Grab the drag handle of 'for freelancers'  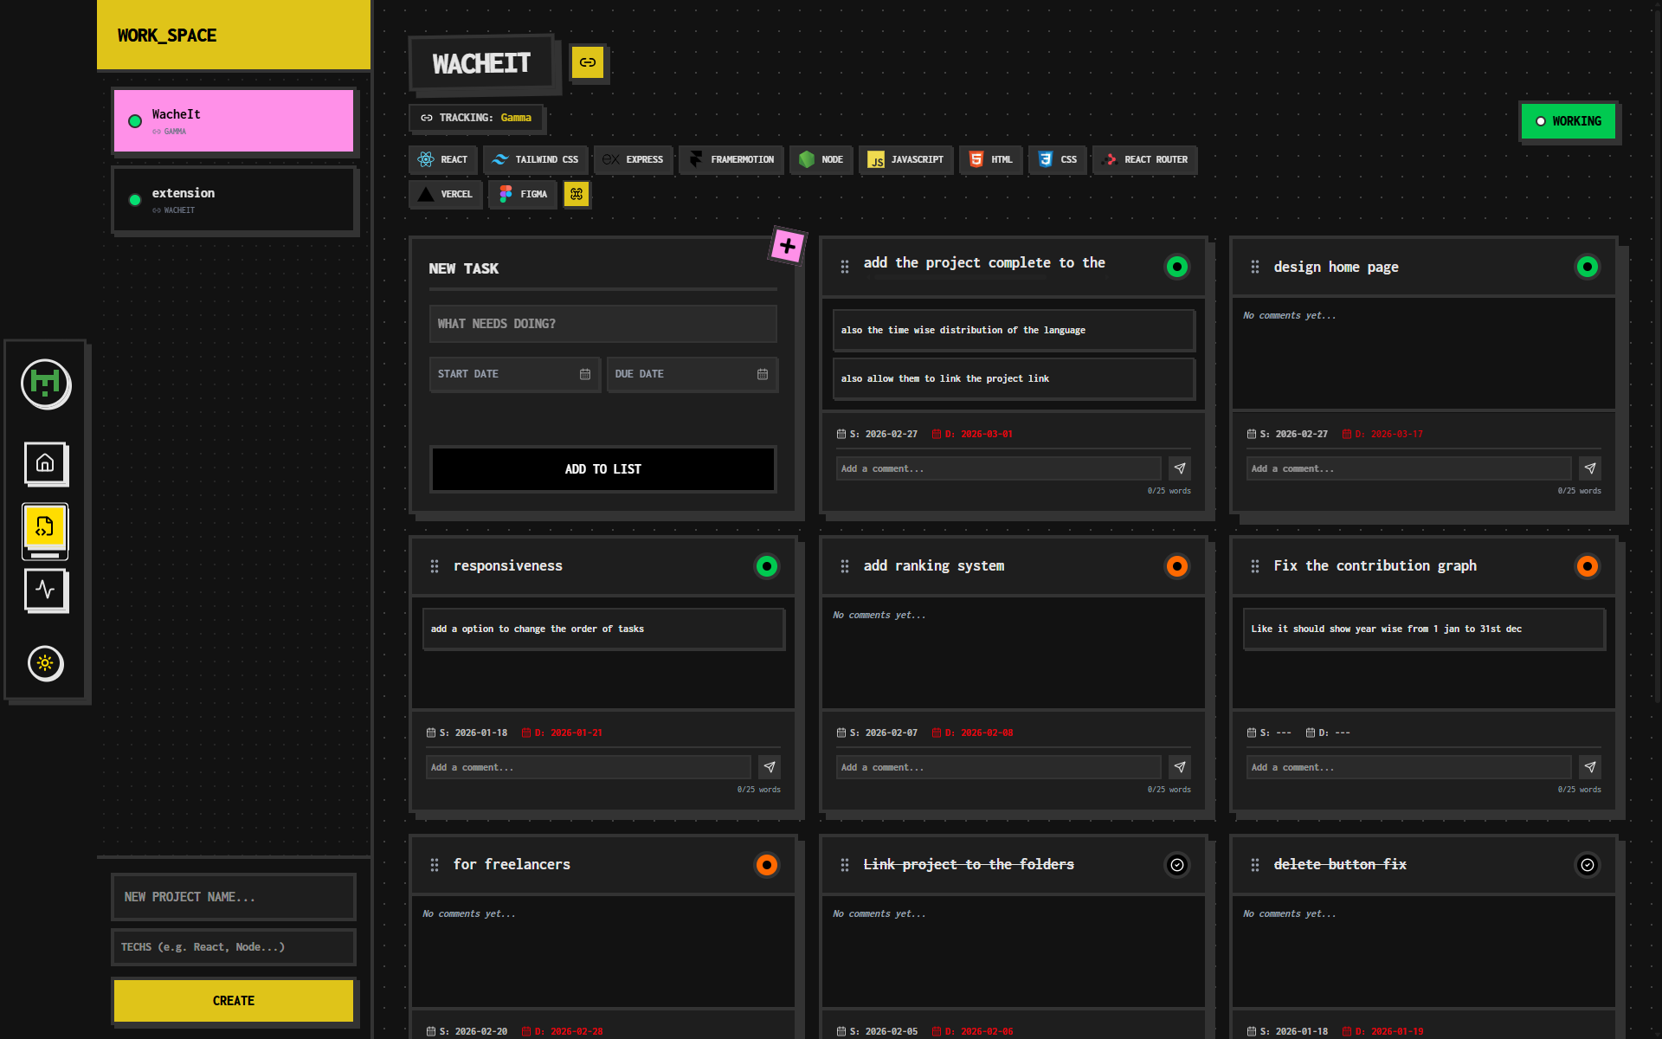coord(435,865)
